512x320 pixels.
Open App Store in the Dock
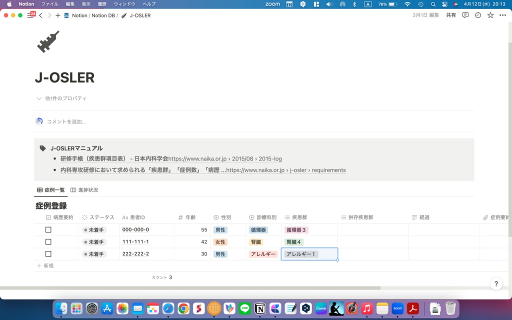pos(107,308)
